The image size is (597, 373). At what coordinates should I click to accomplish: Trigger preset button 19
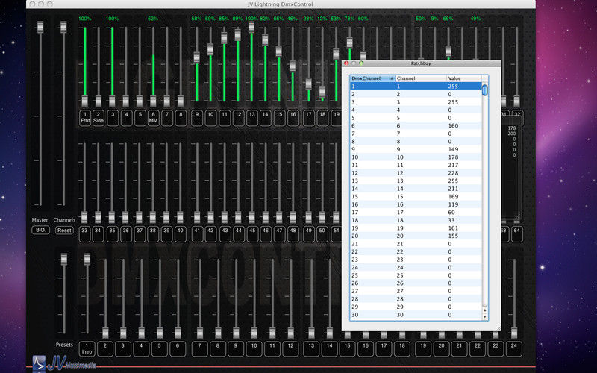coord(423,349)
